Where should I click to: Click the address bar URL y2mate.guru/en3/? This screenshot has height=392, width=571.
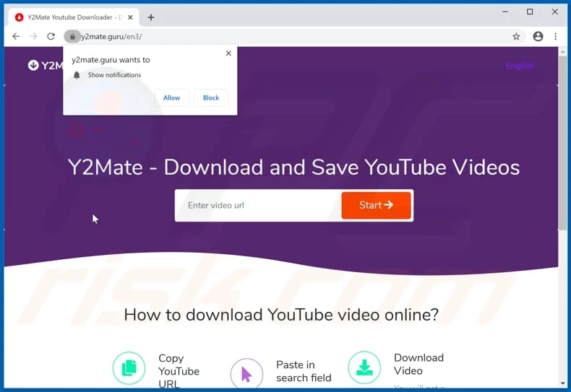[111, 37]
